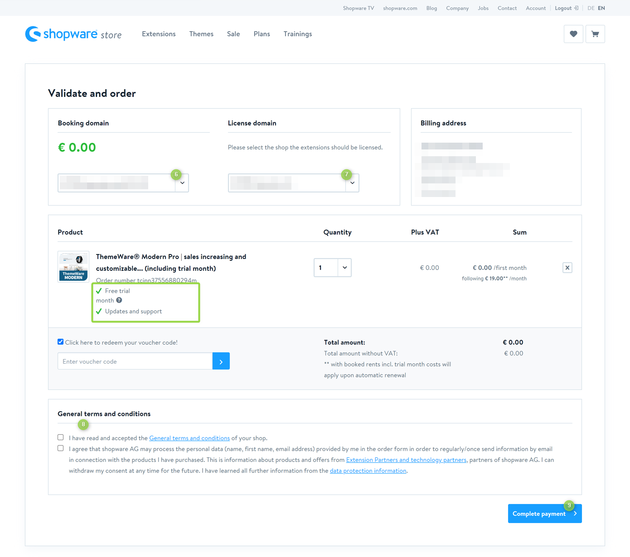Viewport: 630px width, 557px height.
Task: Open the Plans menu item
Action: coord(262,34)
